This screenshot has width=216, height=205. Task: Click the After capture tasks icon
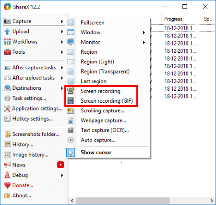click(x=7, y=68)
